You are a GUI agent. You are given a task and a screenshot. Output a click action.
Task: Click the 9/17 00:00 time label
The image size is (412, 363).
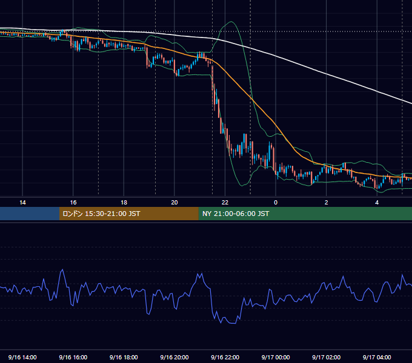click(276, 357)
